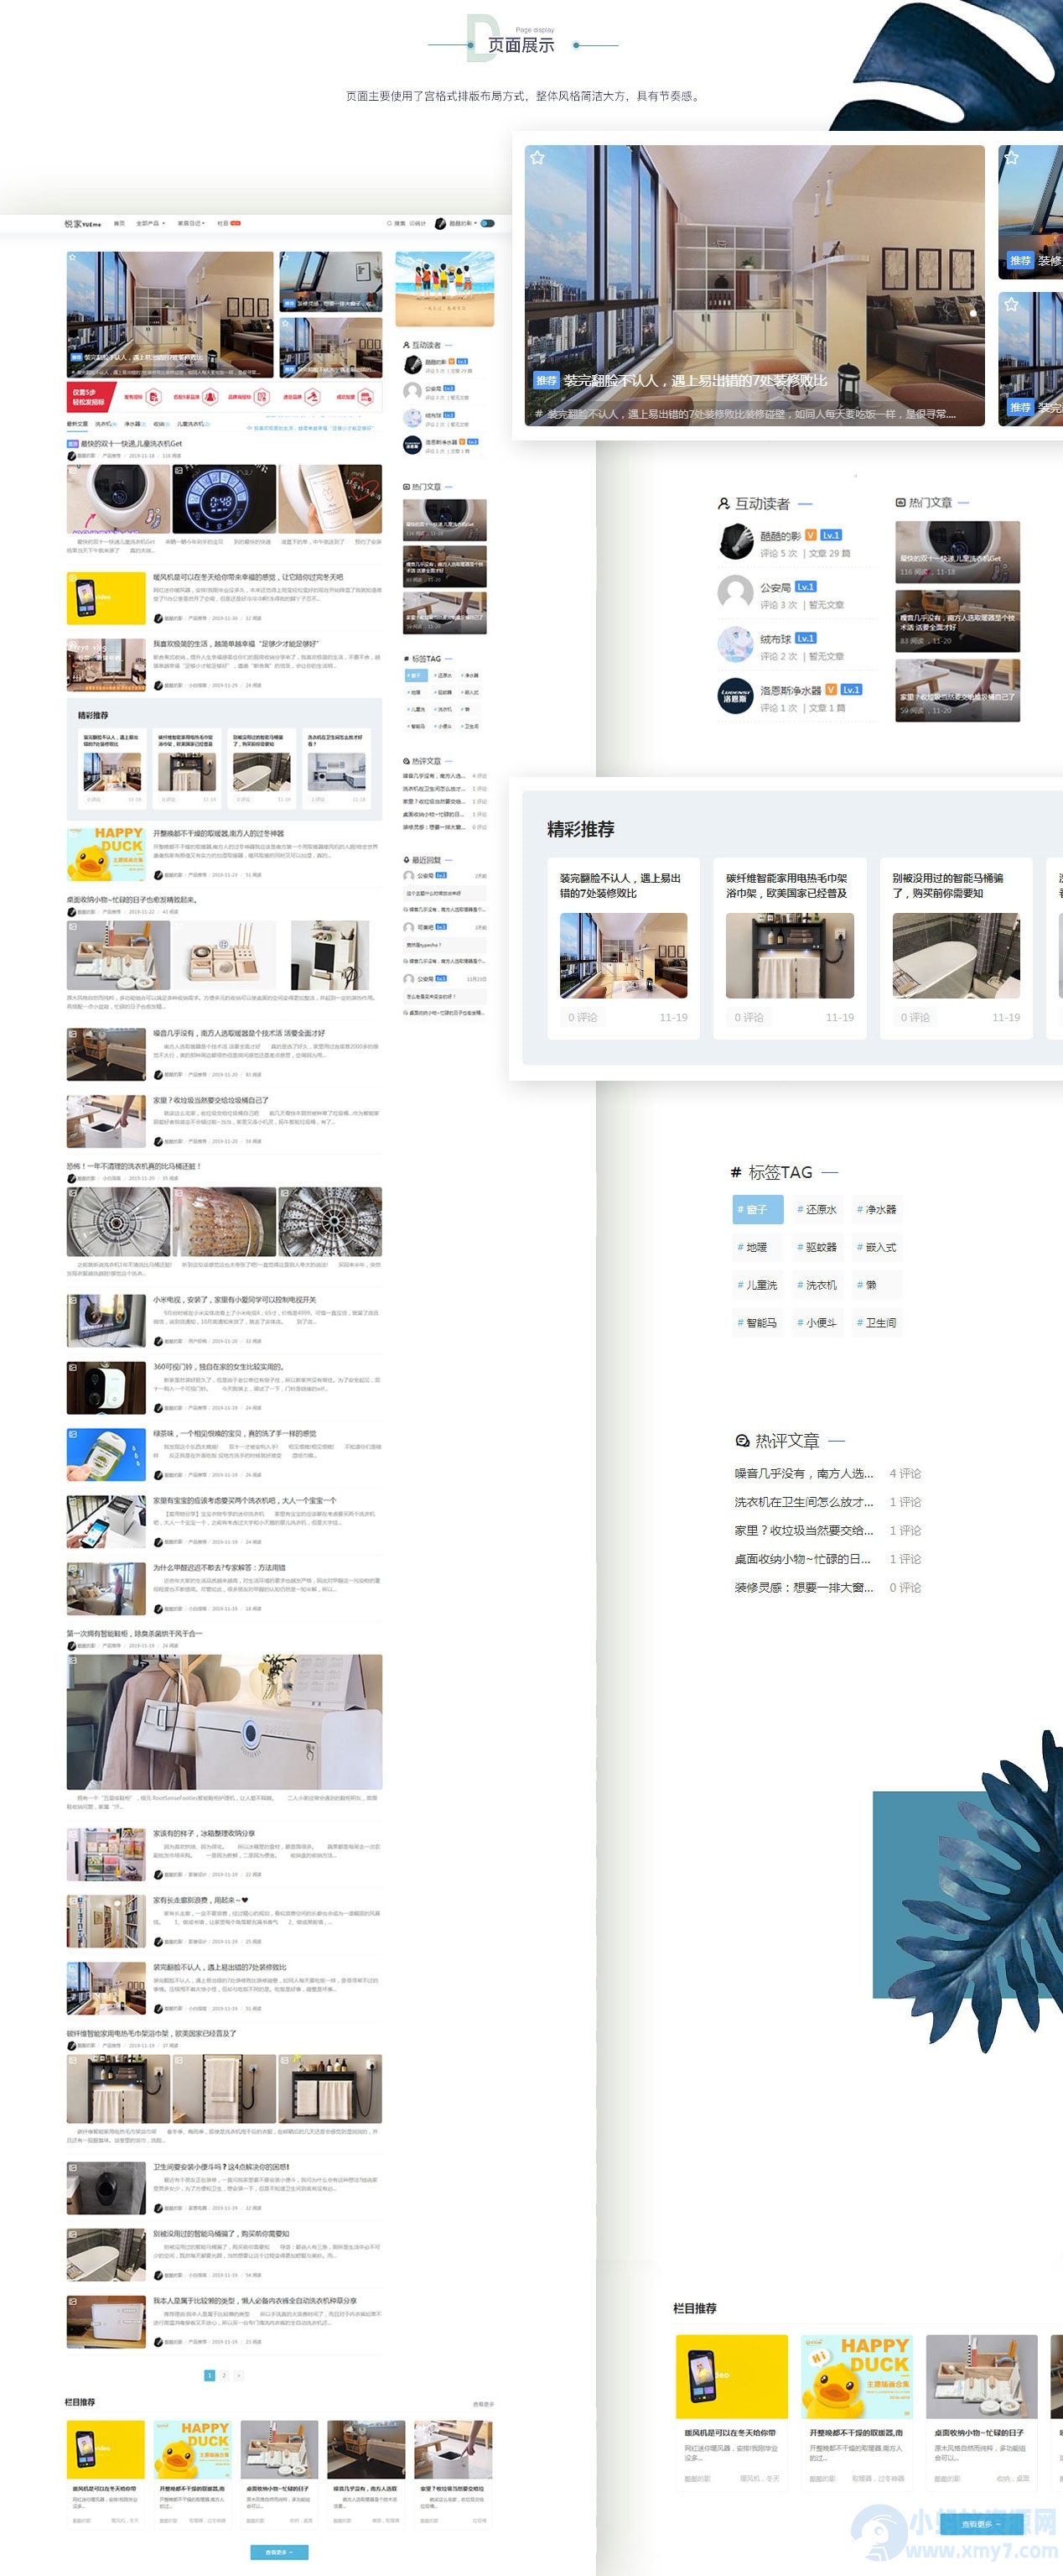Open the 全部产品 dropdown menu

coord(150,223)
